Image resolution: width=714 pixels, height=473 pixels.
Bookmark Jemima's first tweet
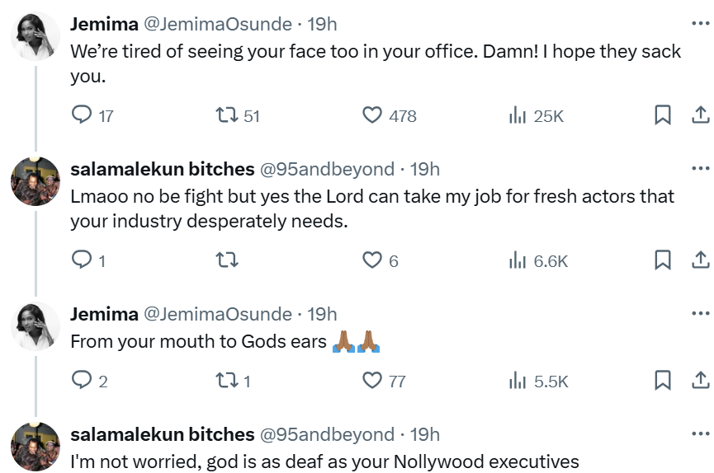point(662,115)
